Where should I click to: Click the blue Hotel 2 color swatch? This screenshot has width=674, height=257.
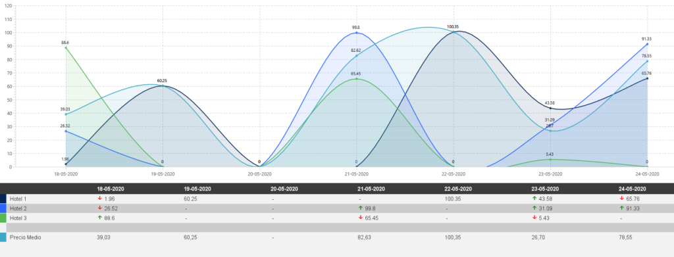[x=3, y=208]
